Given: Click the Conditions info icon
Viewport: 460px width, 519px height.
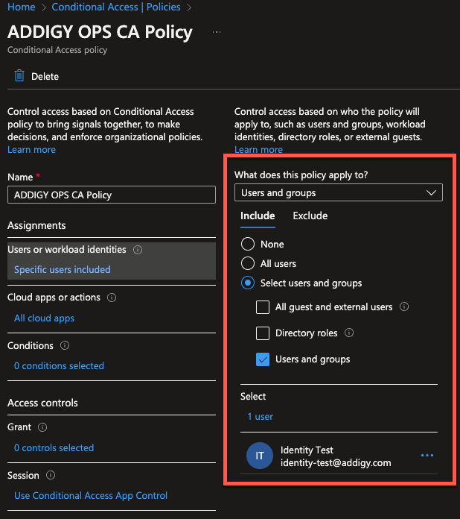Looking at the screenshot, I should click(65, 345).
